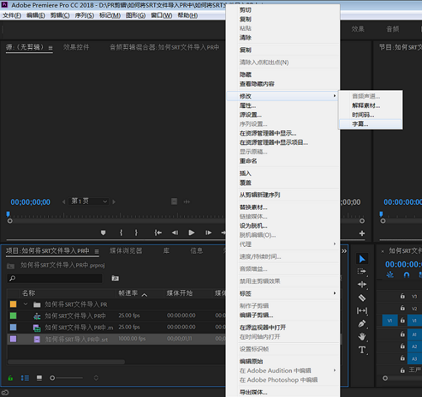Select the Hand tool
This screenshot has height=397, width=422.
(x=362, y=337)
